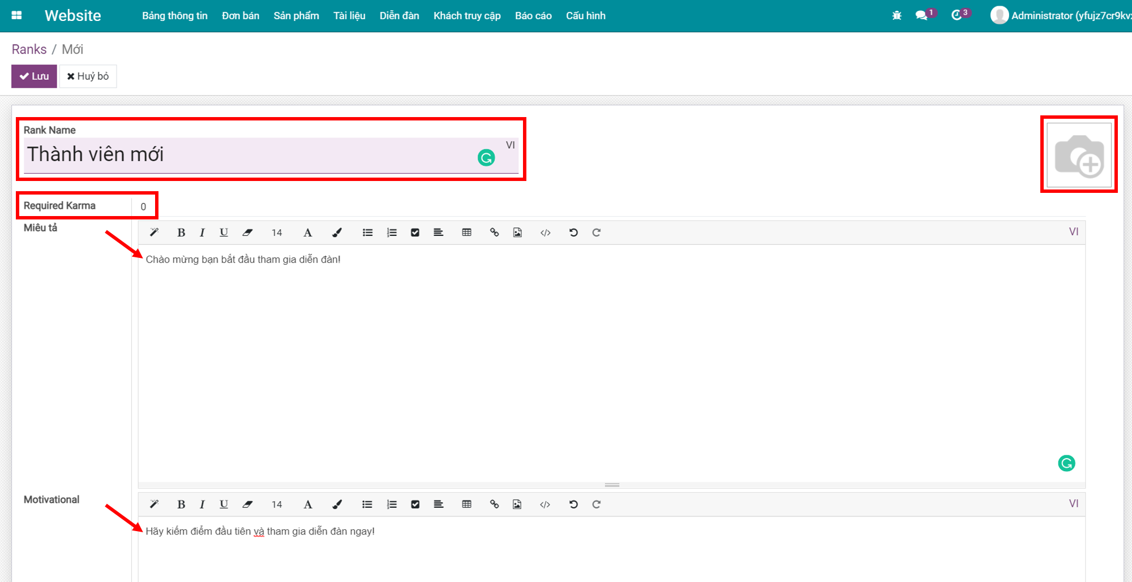Click the debug bug icon
Screen dimensions: 1132x582
point(897,15)
